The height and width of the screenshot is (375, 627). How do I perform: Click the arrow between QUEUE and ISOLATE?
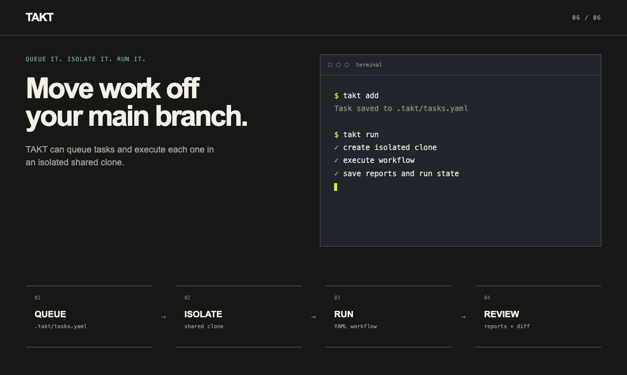coord(164,317)
